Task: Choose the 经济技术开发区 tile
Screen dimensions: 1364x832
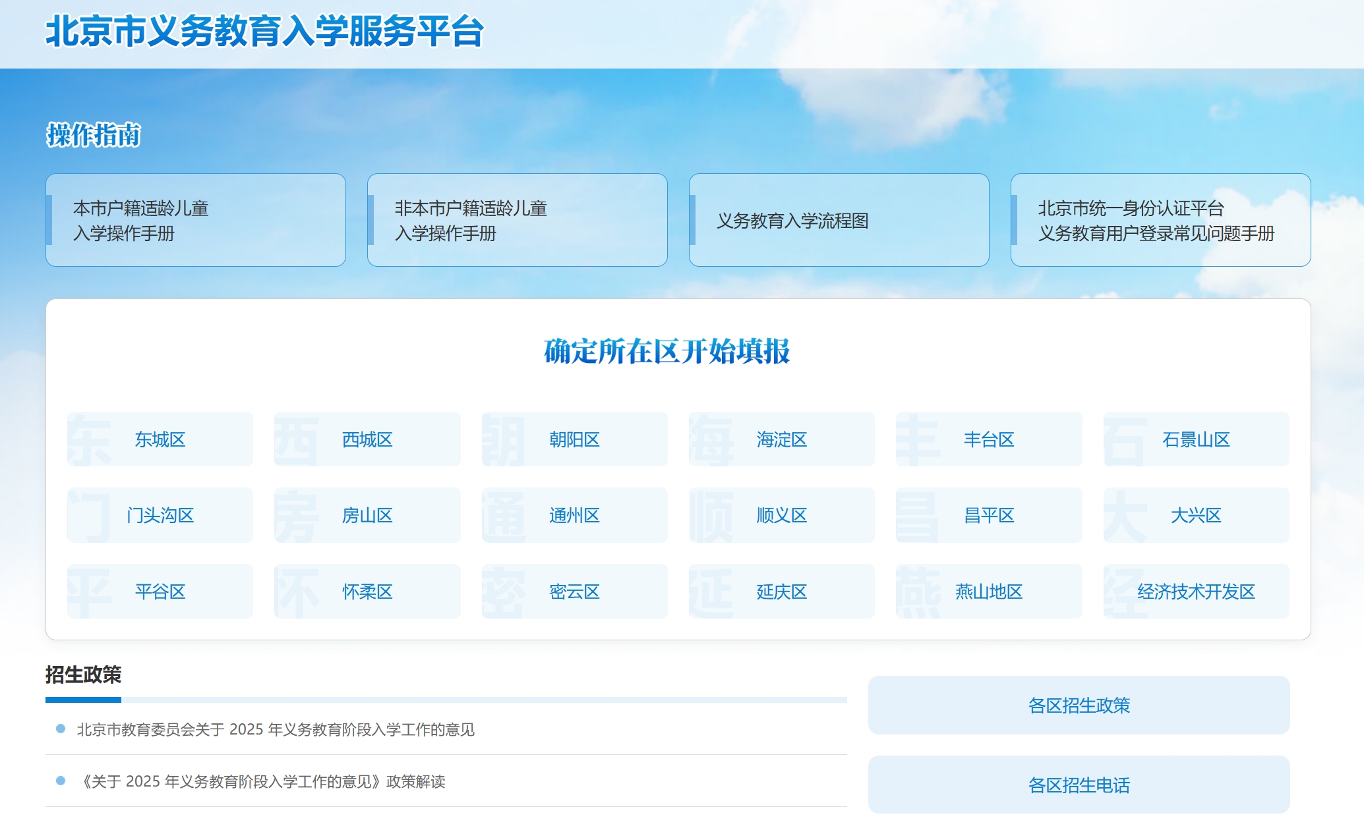Action: 1196,592
